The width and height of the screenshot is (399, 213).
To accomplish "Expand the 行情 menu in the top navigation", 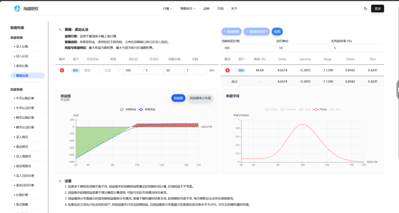I will point(167,8).
